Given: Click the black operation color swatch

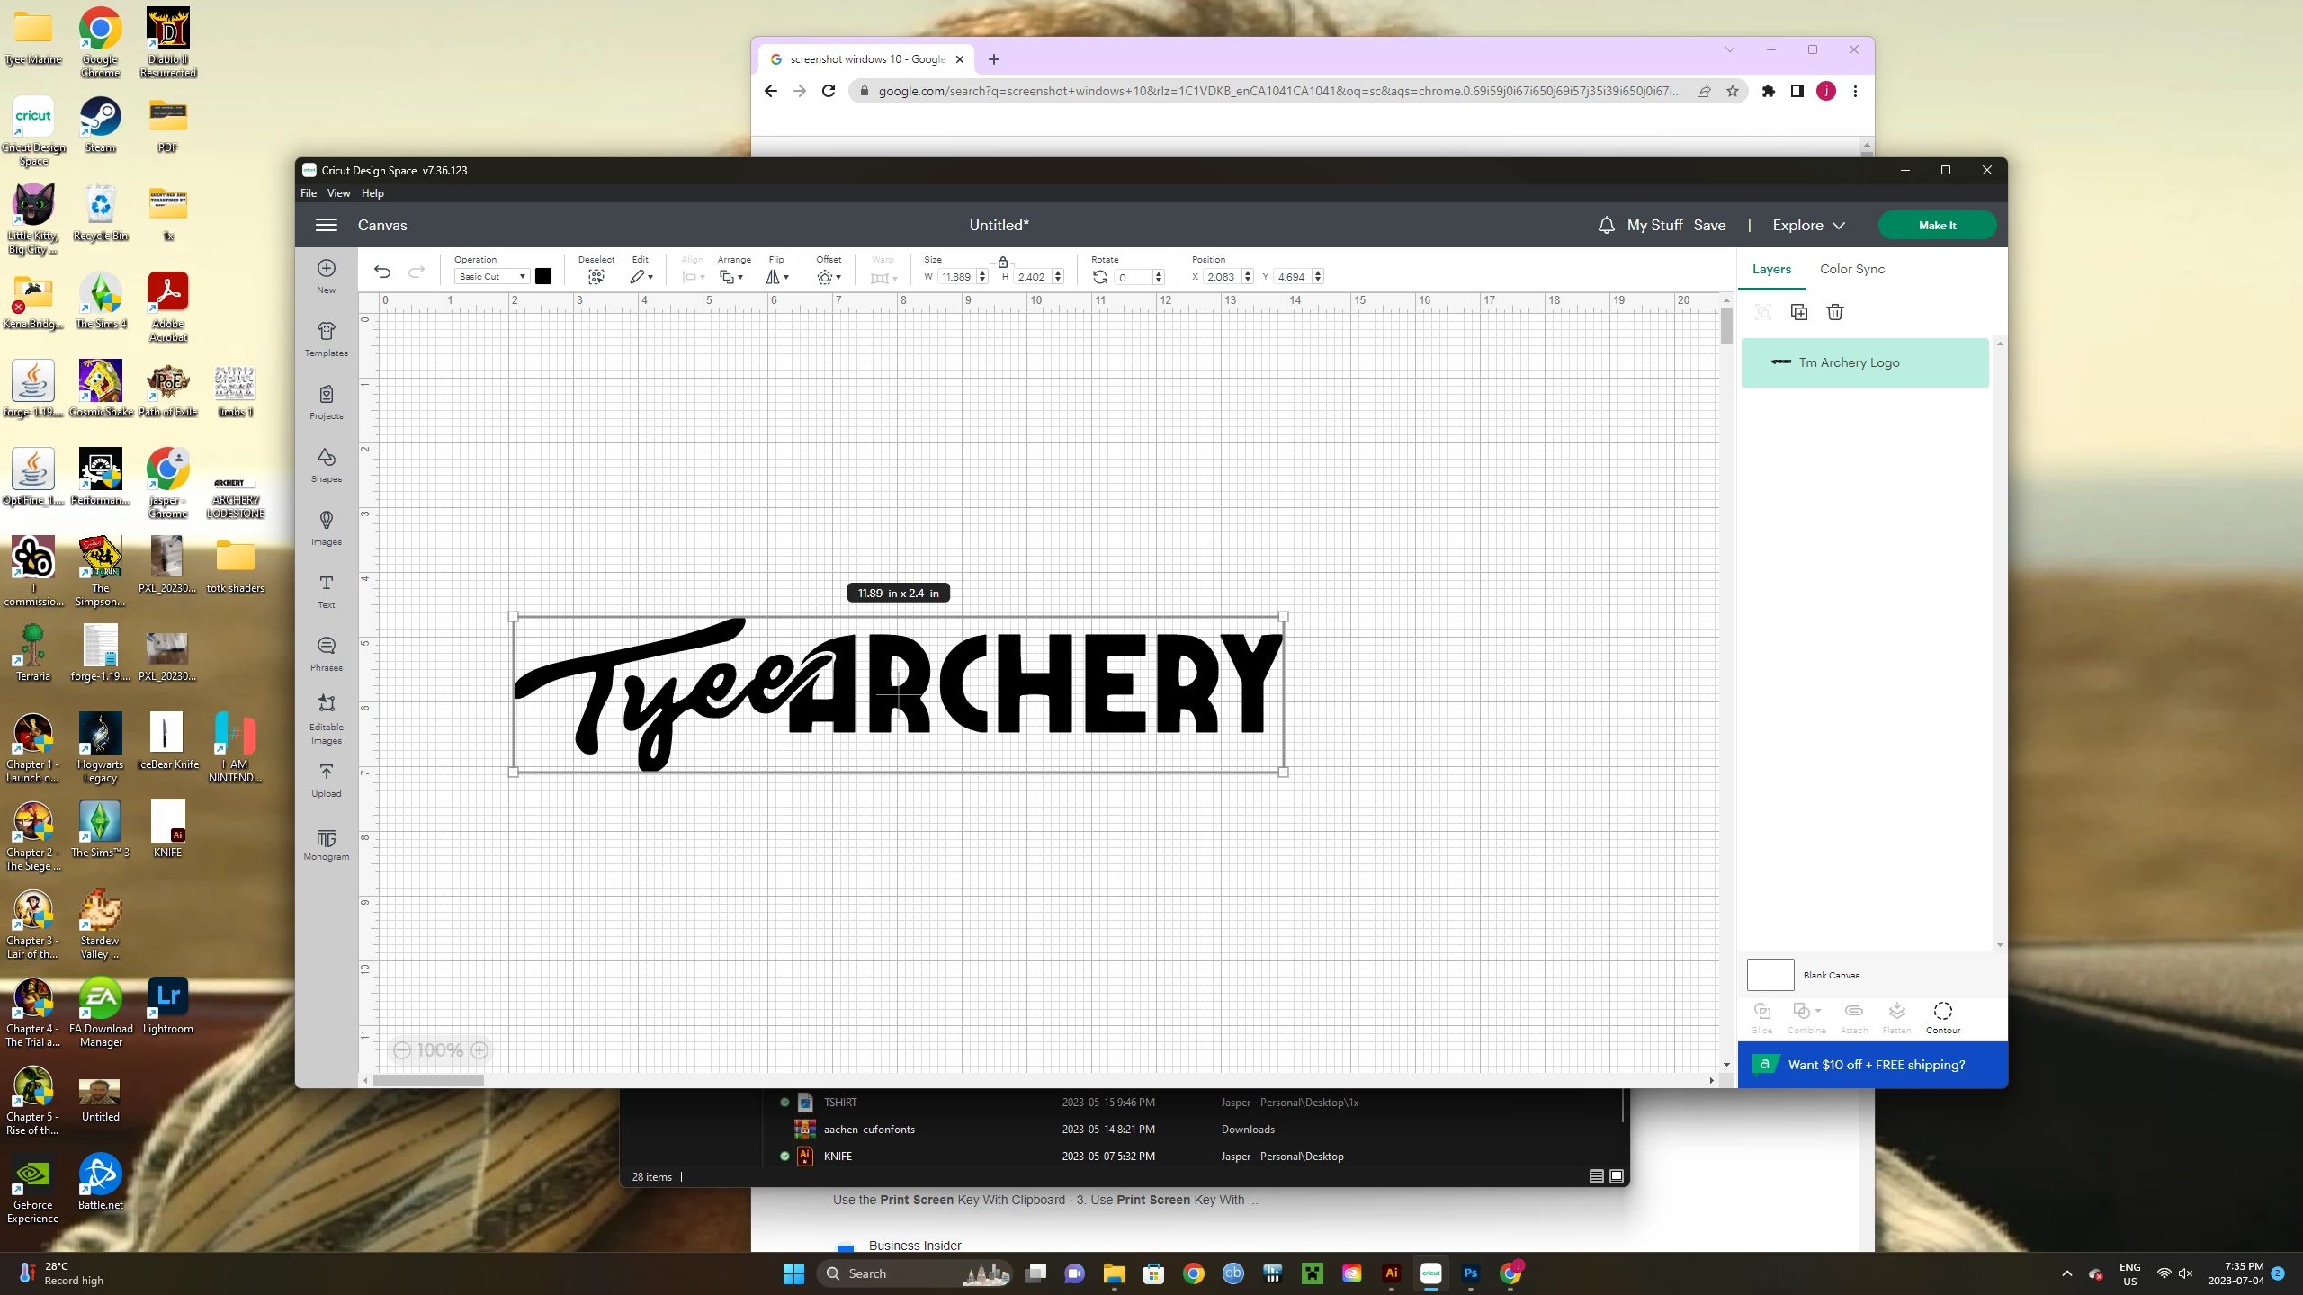Looking at the screenshot, I should [x=543, y=276].
